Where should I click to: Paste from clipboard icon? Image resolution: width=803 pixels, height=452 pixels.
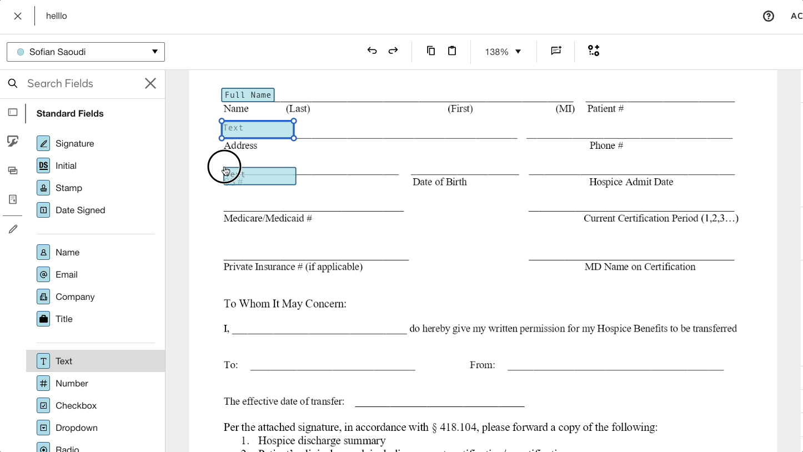coord(452,51)
